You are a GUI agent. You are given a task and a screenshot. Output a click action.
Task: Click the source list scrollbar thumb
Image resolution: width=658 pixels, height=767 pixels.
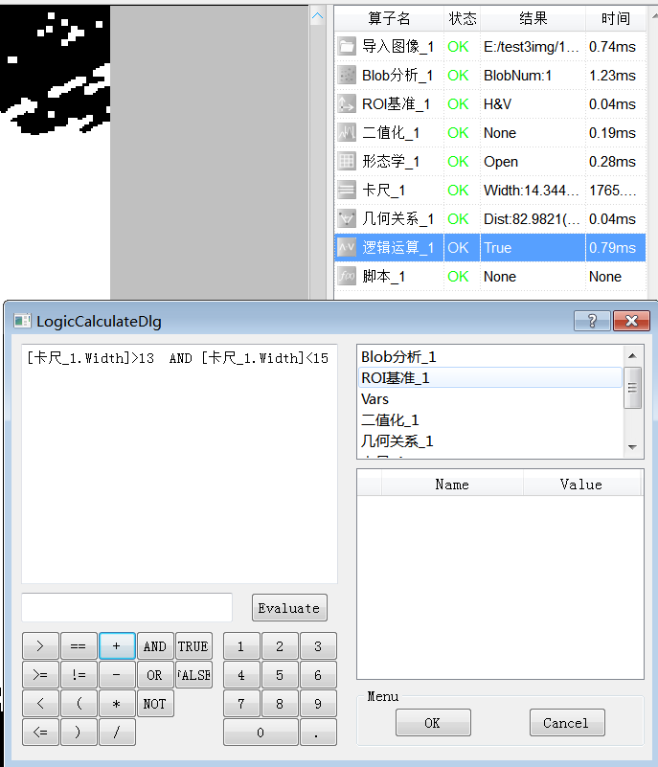[632, 388]
